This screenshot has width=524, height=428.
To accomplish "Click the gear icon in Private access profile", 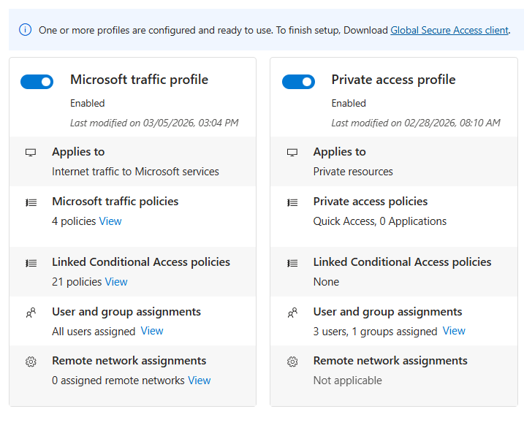I will click(292, 362).
